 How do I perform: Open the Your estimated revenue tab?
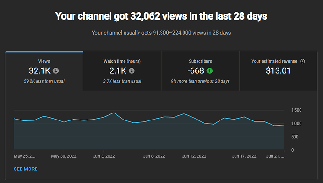point(279,71)
